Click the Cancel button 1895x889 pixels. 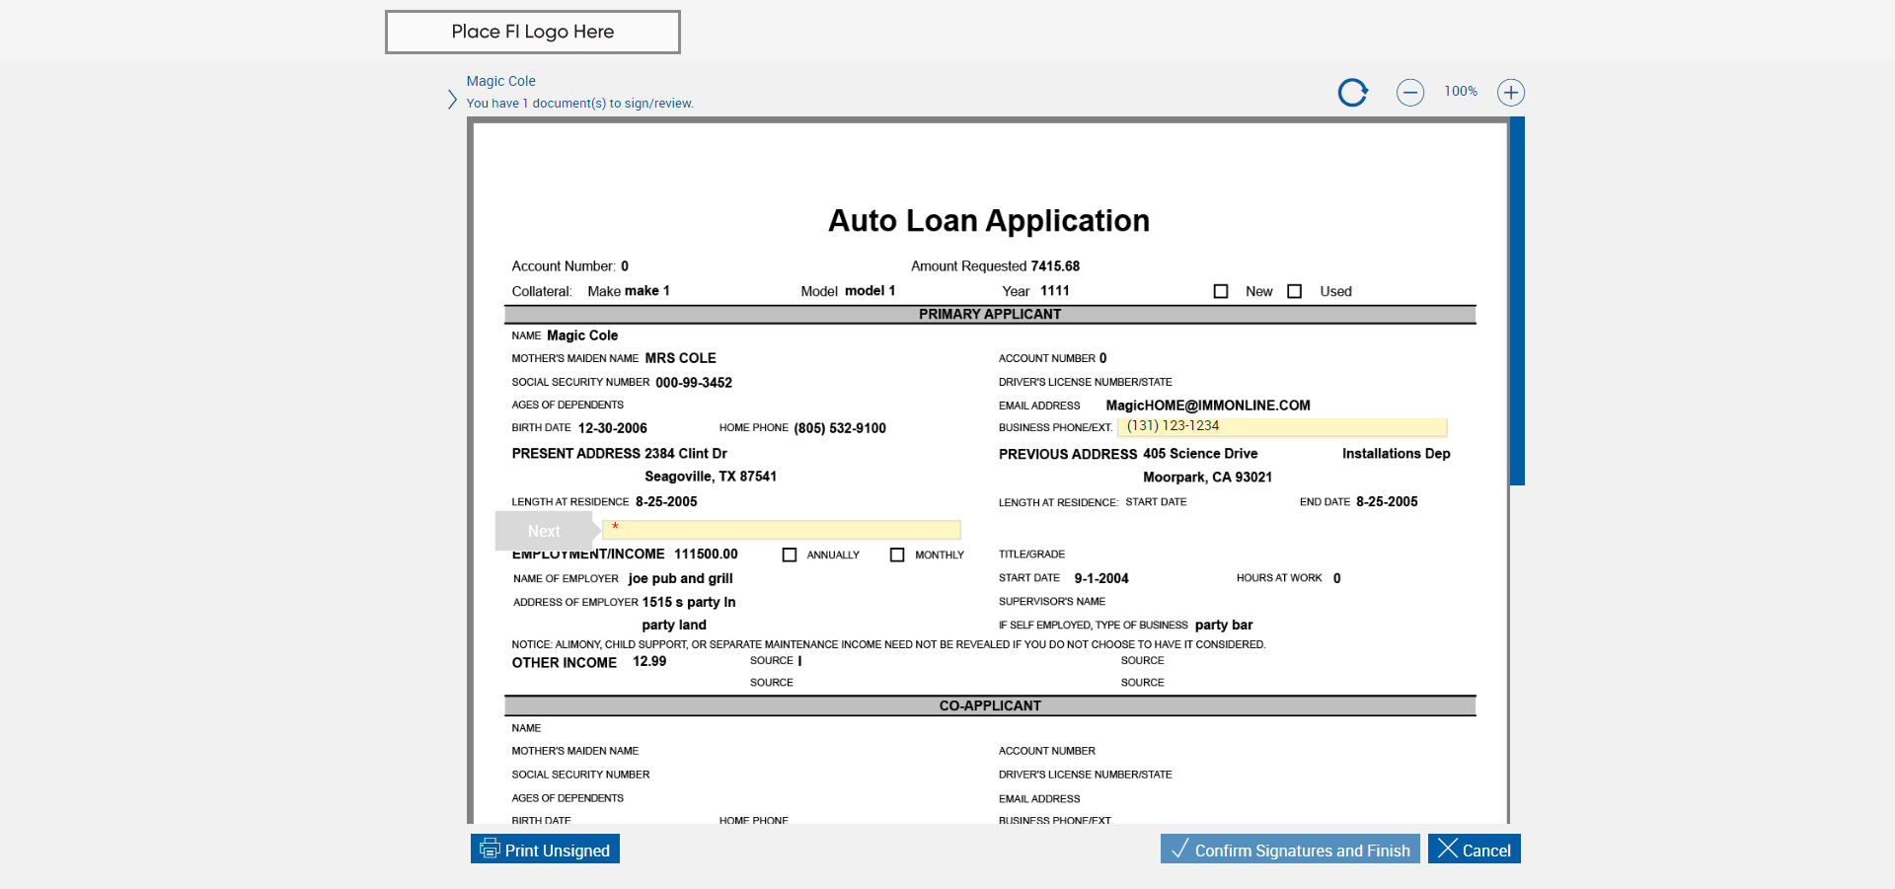(1475, 850)
